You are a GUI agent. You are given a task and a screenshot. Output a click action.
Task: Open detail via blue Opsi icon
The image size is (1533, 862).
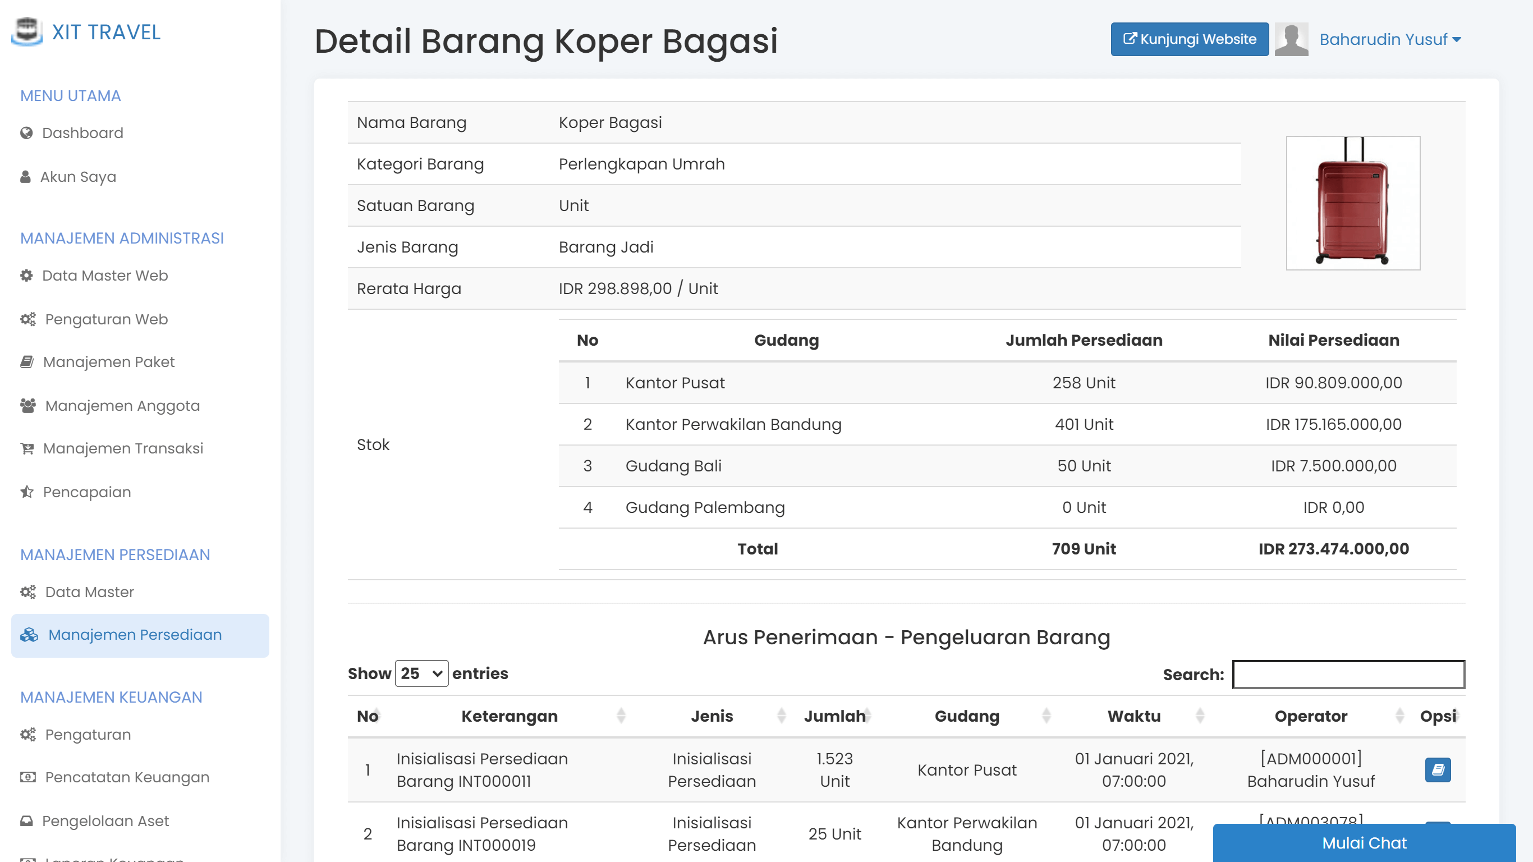(1438, 769)
